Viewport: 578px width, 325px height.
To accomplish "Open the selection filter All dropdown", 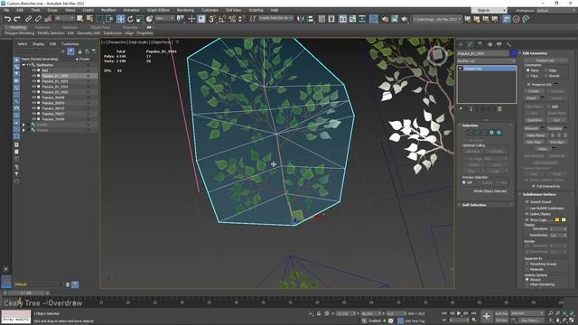I will [64, 18].
